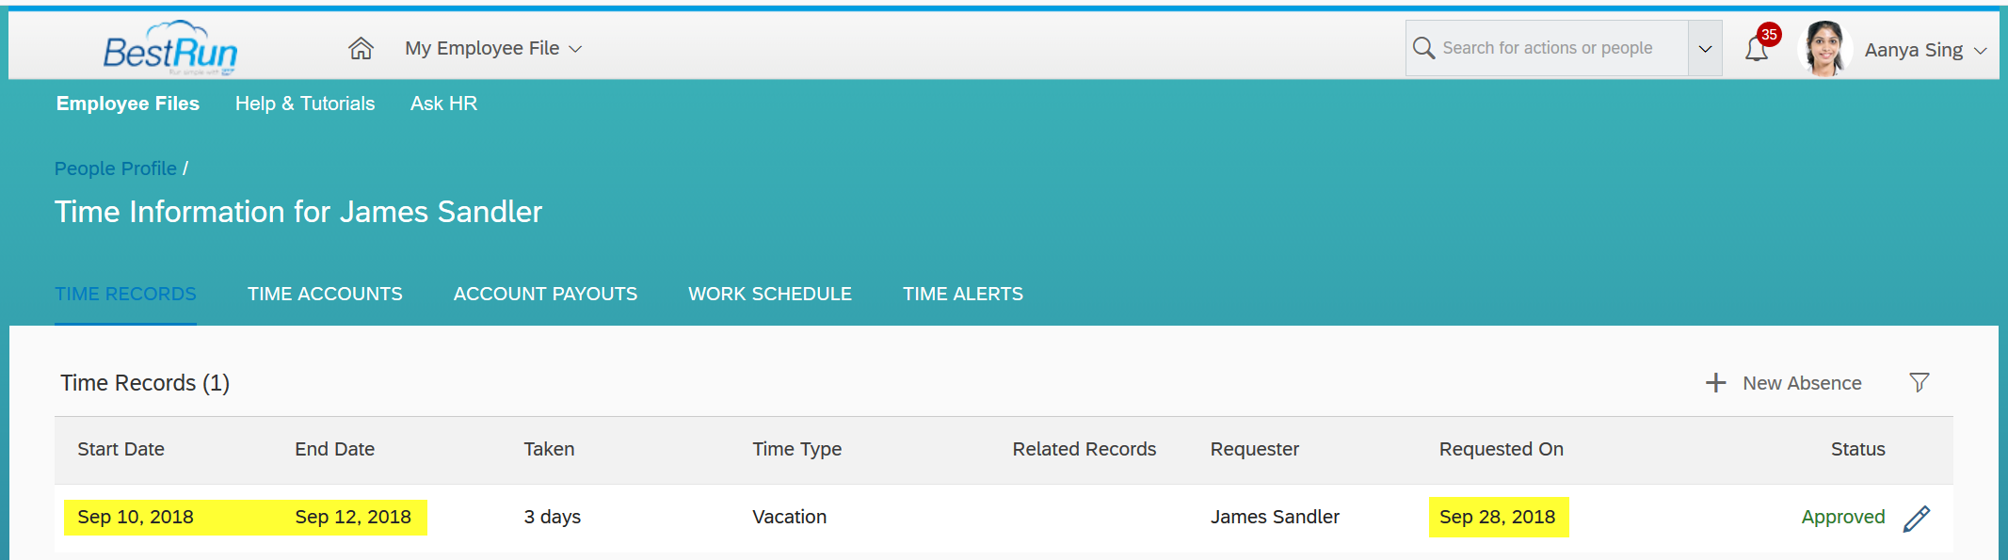
Task: Click the plus icon for New Absence
Action: point(1716,383)
